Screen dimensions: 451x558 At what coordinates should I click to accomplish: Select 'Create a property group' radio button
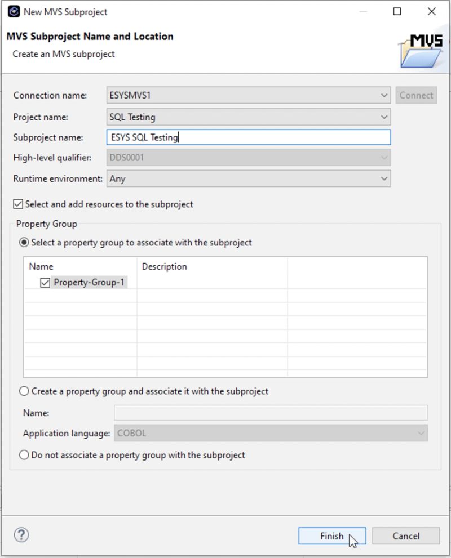click(24, 390)
